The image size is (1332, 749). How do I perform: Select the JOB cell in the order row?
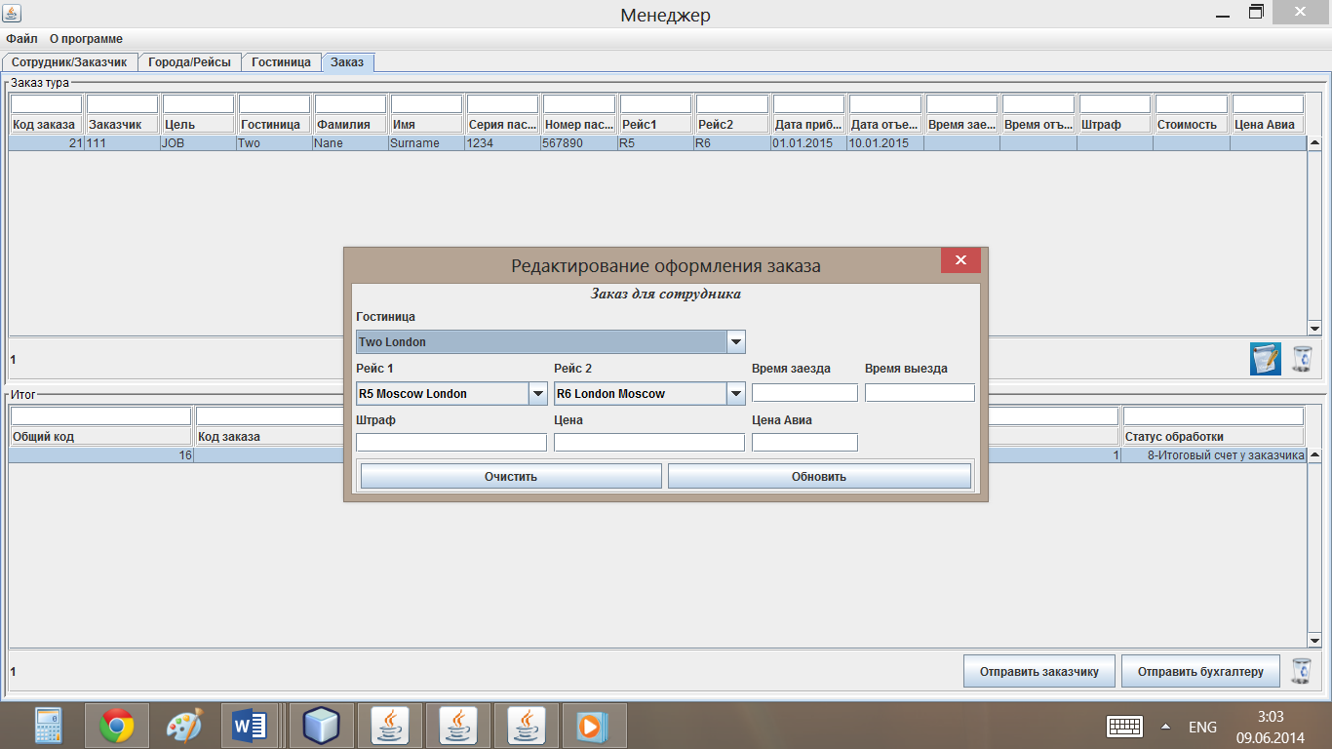point(198,143)
